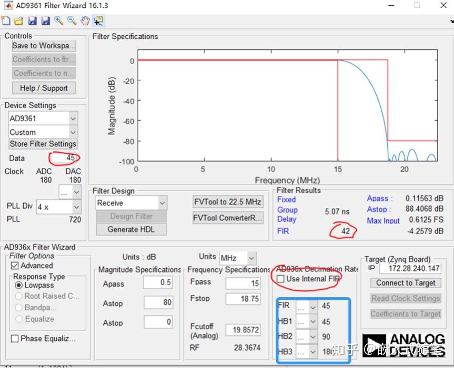Click the Target IP address field
This screenshot has height=368, width=454.
click(410, 268)
